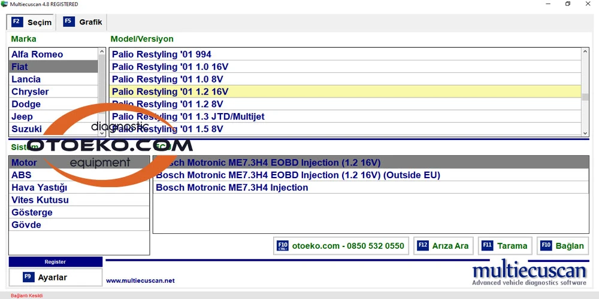Select Palio Restyling '01 1.2 16V
The width and height of the screenshot is (599, 299).
[346, 91]
